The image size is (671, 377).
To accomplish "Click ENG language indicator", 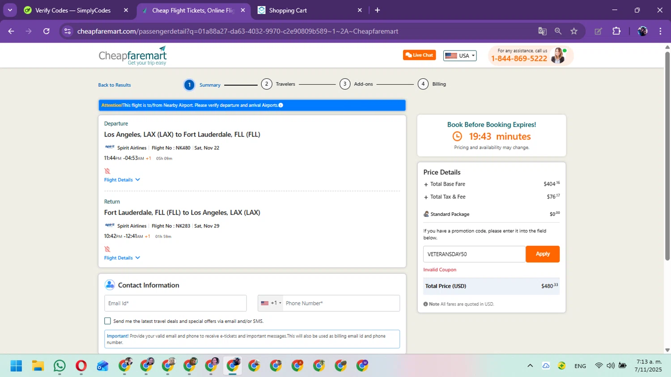I will pyautogui.click(x=580, y=366).
